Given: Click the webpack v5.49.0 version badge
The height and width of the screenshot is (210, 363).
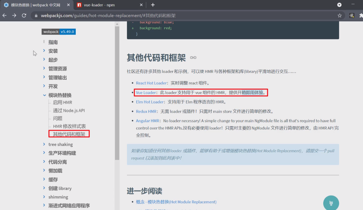Looking at the screenshot, I should pos(59,32).
